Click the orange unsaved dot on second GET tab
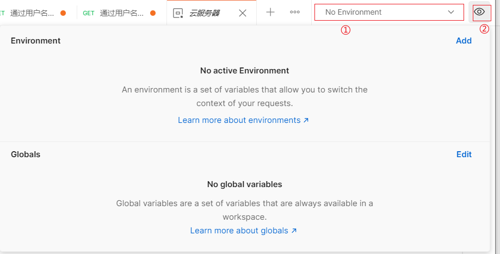Image resolution: width=500 pixels, height=254 pixels. coord(153,13)
